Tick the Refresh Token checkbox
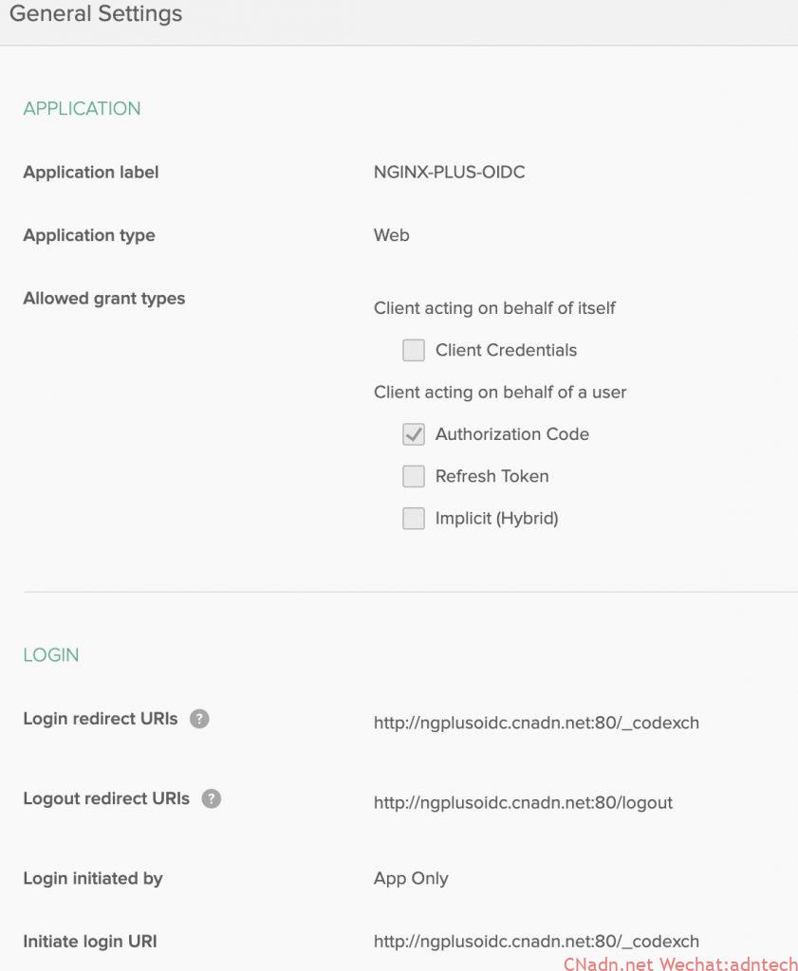 pyautogui.click(x=414, y=476)
